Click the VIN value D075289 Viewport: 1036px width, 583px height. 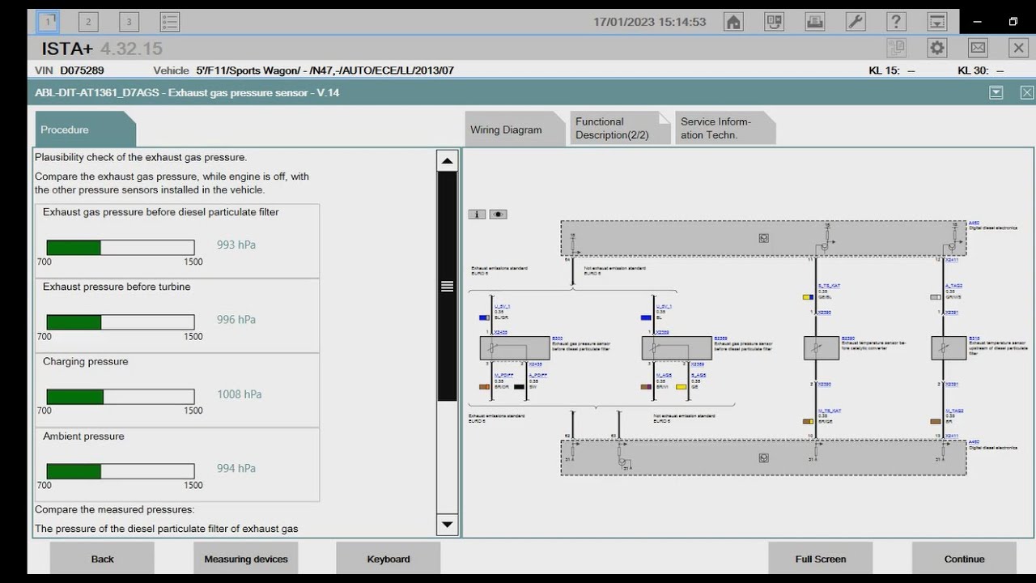click(x=82, y=70)
